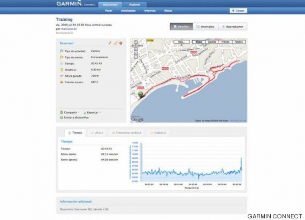Click the Reproductor player button

click(x=233, y=27)
